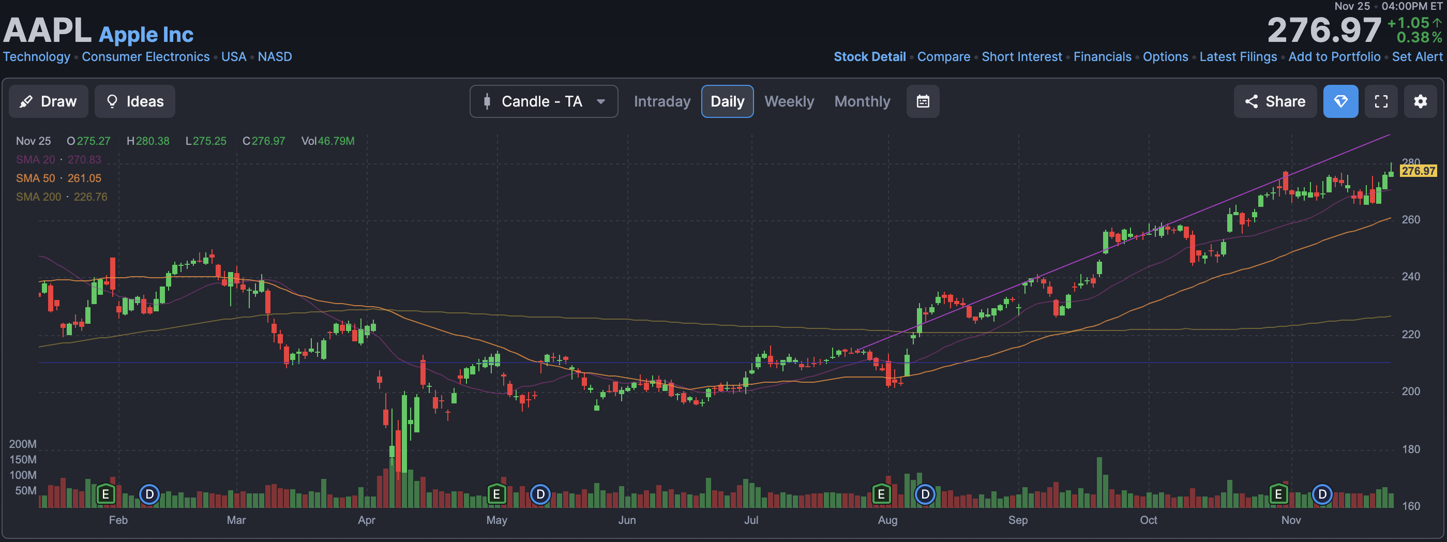Screen dimensions: 1447x542
Task: Click the May earnings E marker
Action: tap(496, 494)
